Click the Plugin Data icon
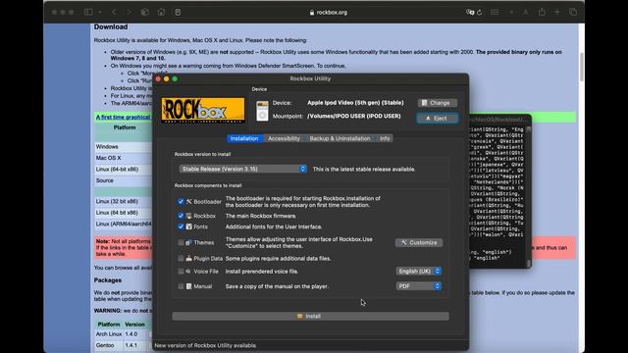 point(189,259)
